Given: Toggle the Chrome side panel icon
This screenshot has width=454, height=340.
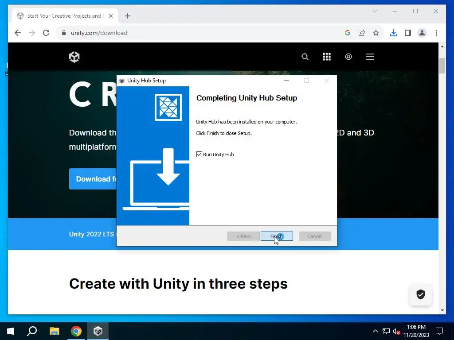Looking at the screenshot, I should coord(408,33).
